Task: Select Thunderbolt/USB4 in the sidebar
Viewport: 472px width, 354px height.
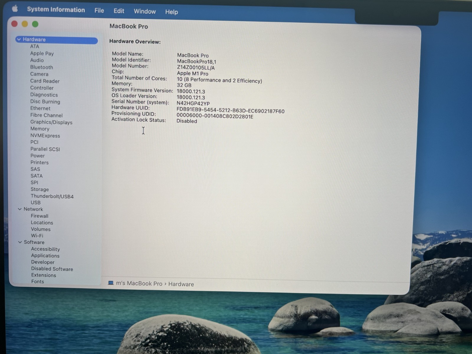Action: click(x=52, y=196)
